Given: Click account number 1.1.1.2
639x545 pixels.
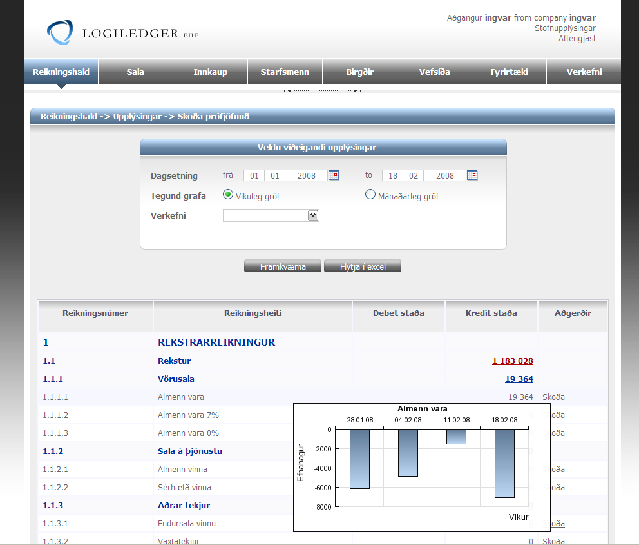Looking at the screenshot, I should 55,415.
